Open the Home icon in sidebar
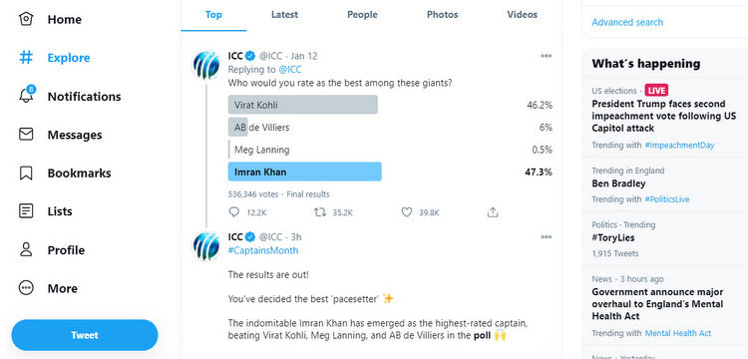This screenshot has height=359, width=748. 26,19
